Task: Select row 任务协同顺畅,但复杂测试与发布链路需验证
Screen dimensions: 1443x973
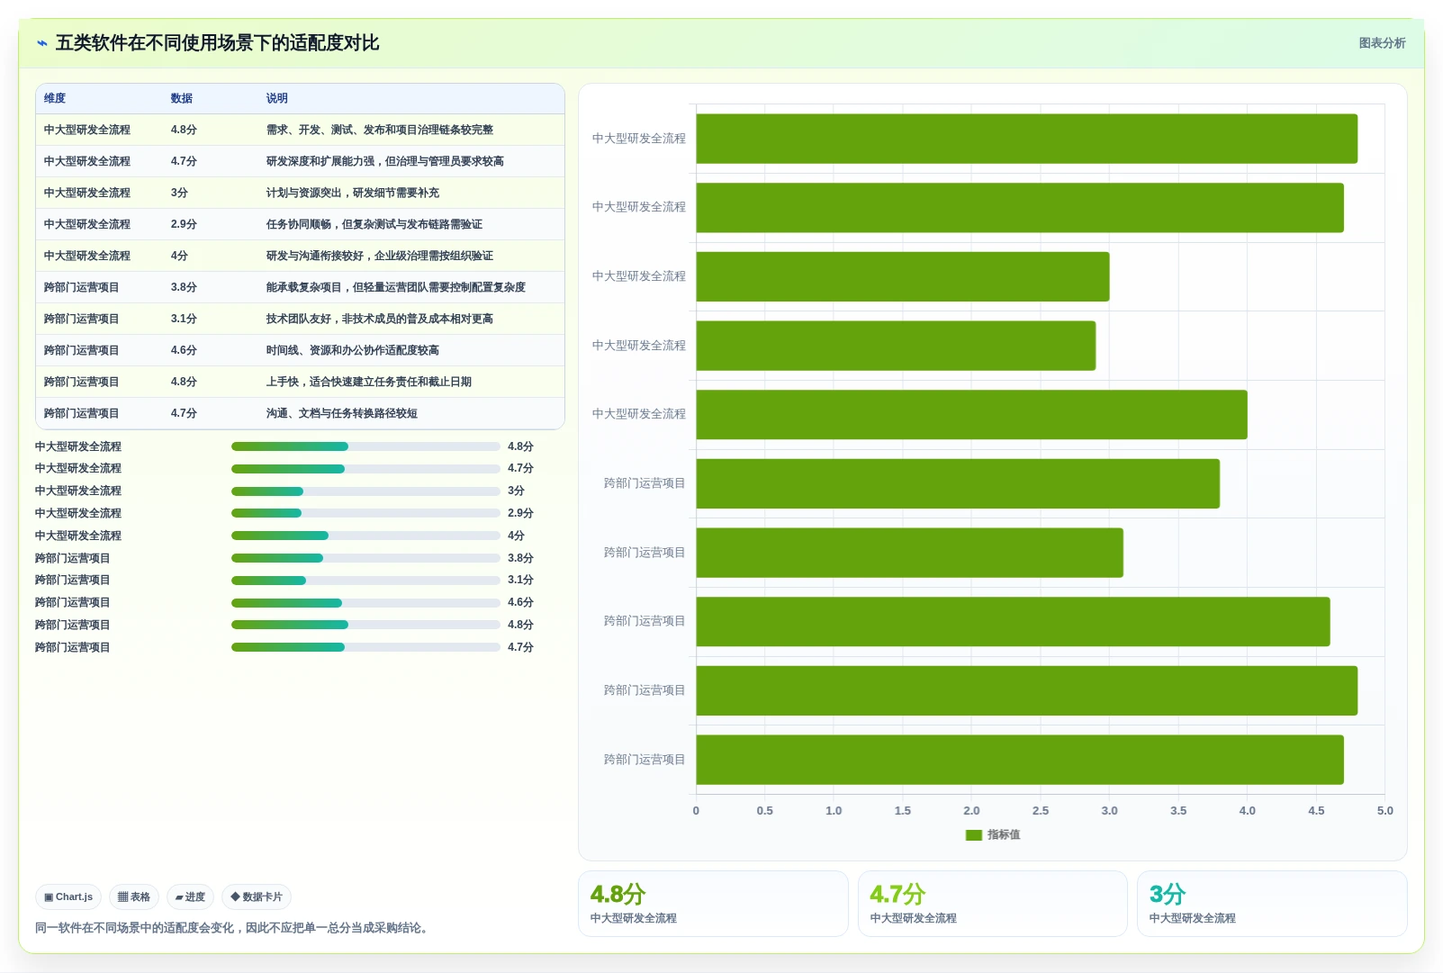Action: tap(300, 224)
